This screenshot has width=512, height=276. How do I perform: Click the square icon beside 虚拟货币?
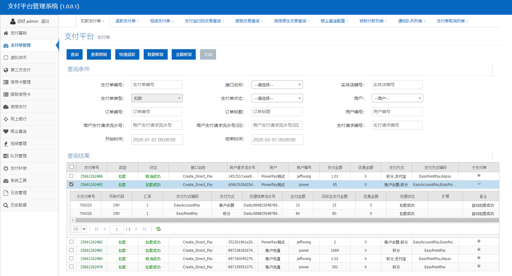point(6,57)
